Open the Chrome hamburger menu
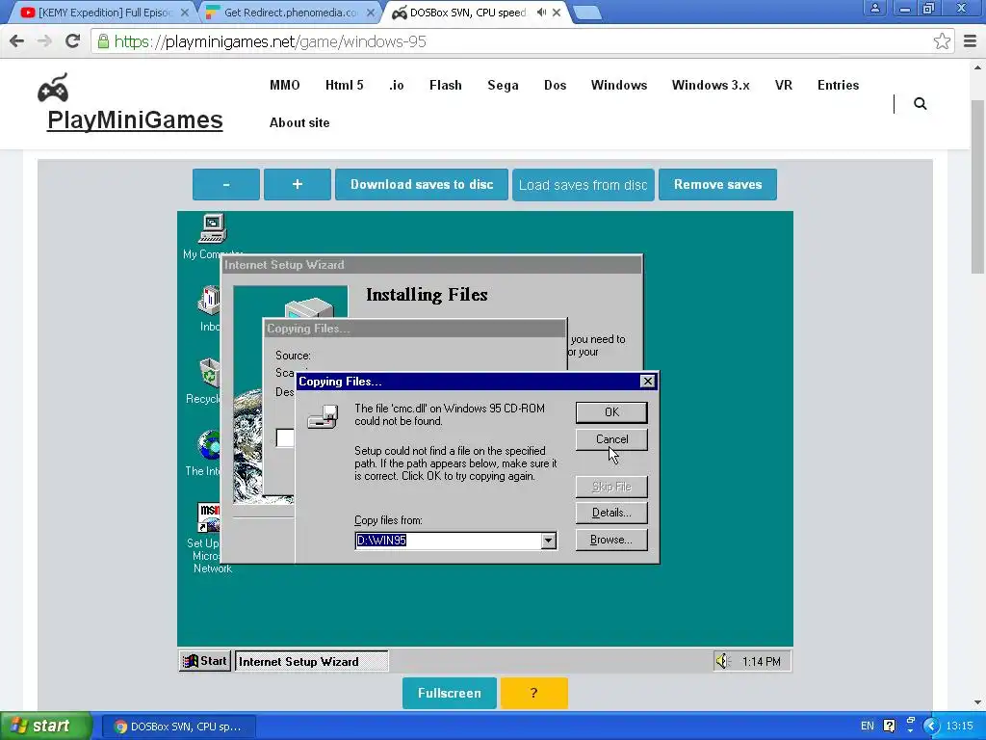This screenshot has height=740, width=986. click(x=970, y=41)
